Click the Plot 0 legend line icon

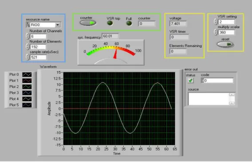[x=27, y=75]
